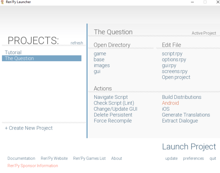
Task: Open the game directory
Action: click(x=100, y=53)
